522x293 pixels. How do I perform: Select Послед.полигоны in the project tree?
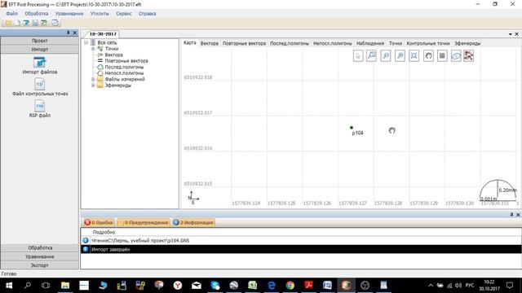click(124, 67)
